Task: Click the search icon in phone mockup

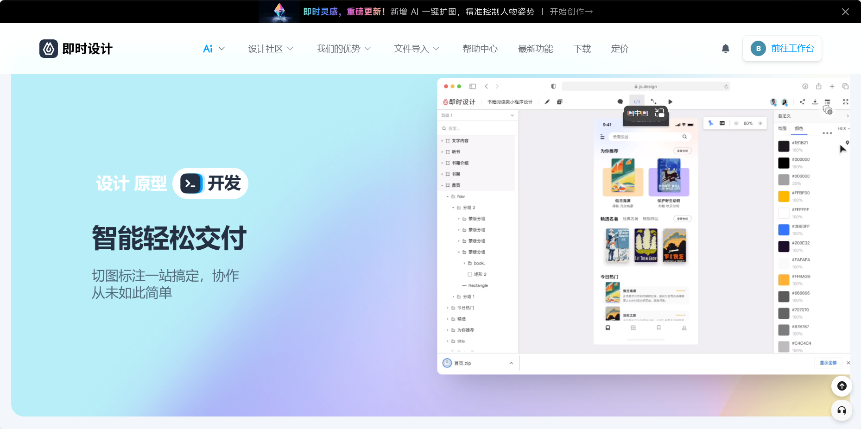Action: tap(684, 137)
